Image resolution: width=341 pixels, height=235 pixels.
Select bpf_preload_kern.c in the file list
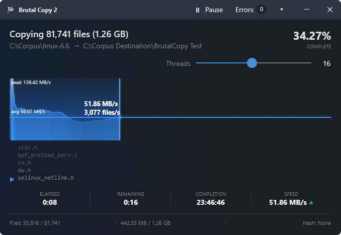pos(47,155)
